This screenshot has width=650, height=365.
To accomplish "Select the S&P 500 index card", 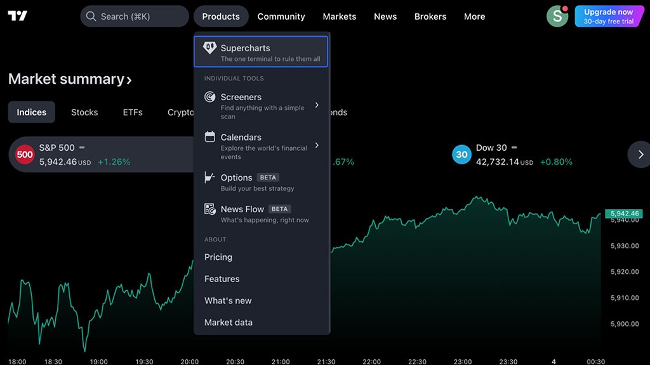I will point(101,155).
